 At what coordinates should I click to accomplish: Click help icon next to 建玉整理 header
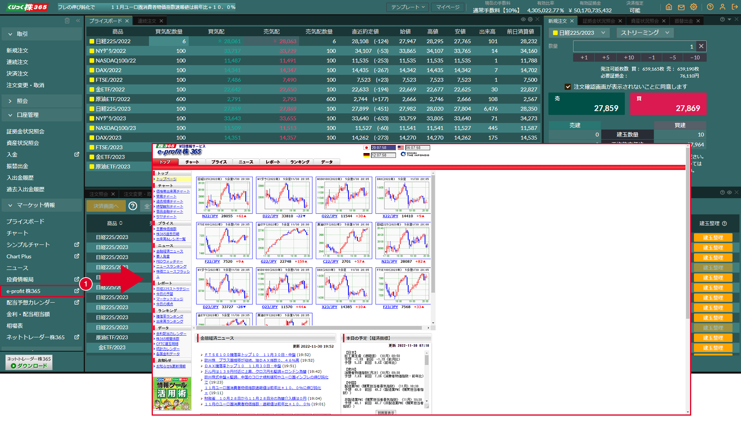724,223
